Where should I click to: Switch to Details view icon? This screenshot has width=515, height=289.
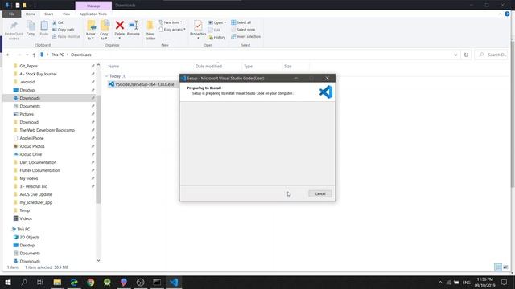click(498, 267)
